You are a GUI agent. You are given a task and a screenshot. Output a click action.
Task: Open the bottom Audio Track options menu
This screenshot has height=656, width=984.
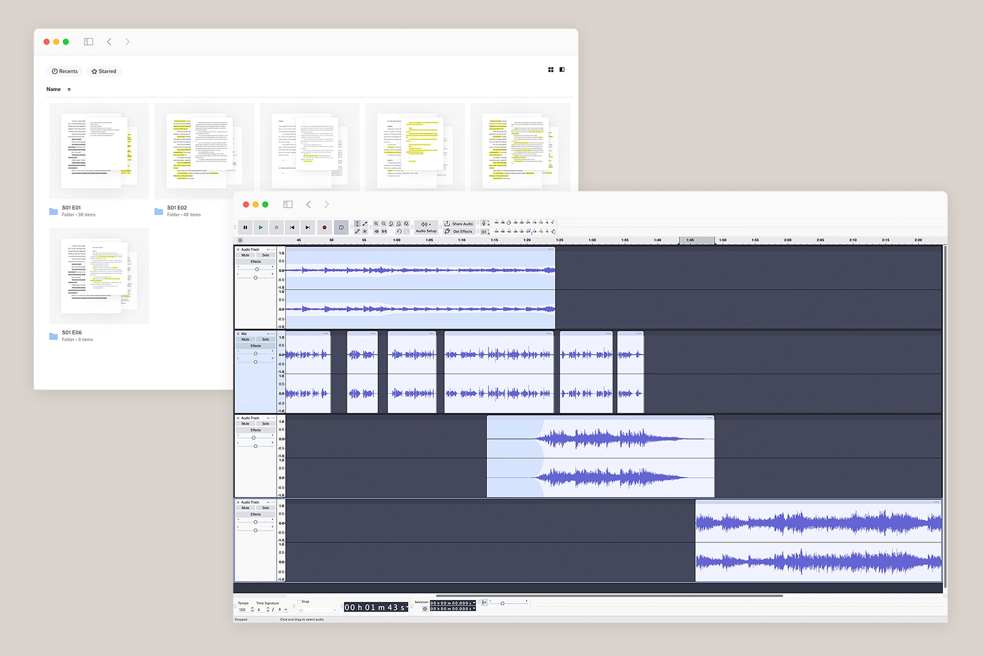273,502
